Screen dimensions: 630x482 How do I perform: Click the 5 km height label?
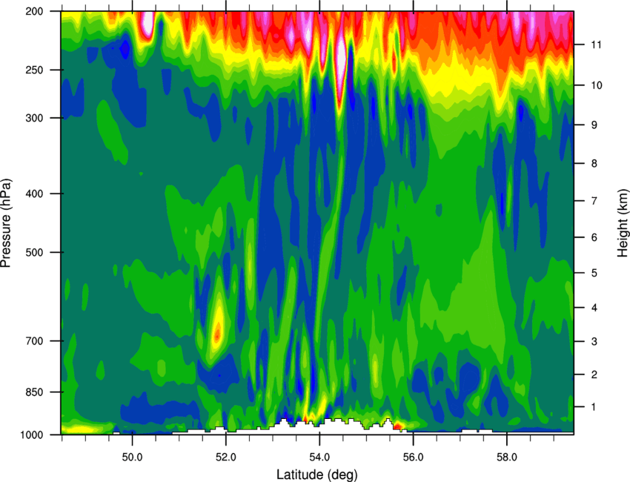(594, 273)
